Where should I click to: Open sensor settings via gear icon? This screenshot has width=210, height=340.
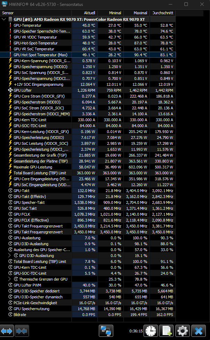coord(183,331)
